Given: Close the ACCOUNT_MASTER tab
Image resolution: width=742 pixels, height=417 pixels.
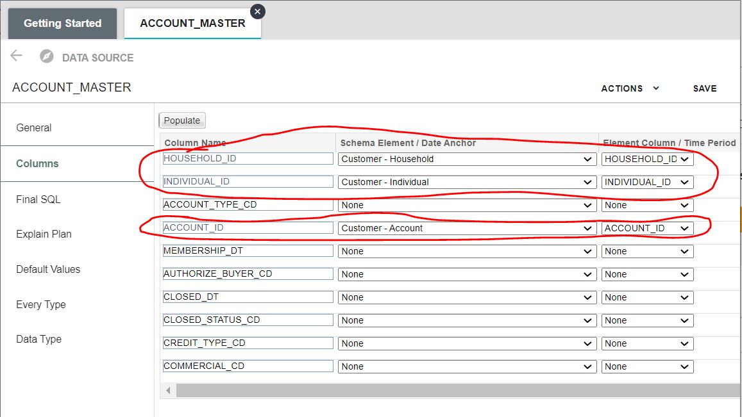Looking at the screenshot, I should [x=257, y=11].
